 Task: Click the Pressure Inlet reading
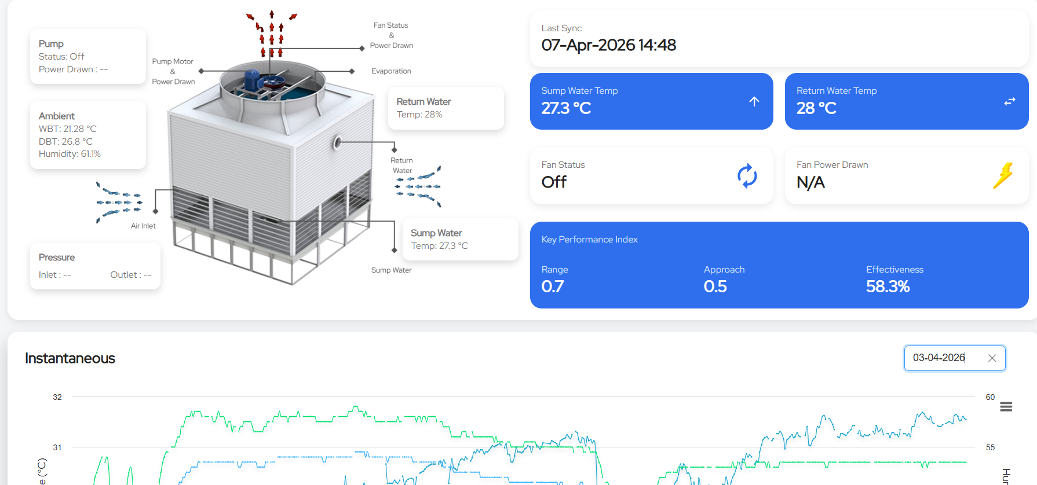point(55,275)
